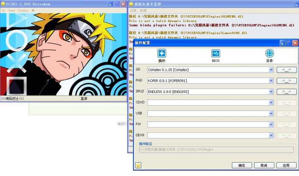
Task: Open the BIOS tab icon
Action: (215, 53)
